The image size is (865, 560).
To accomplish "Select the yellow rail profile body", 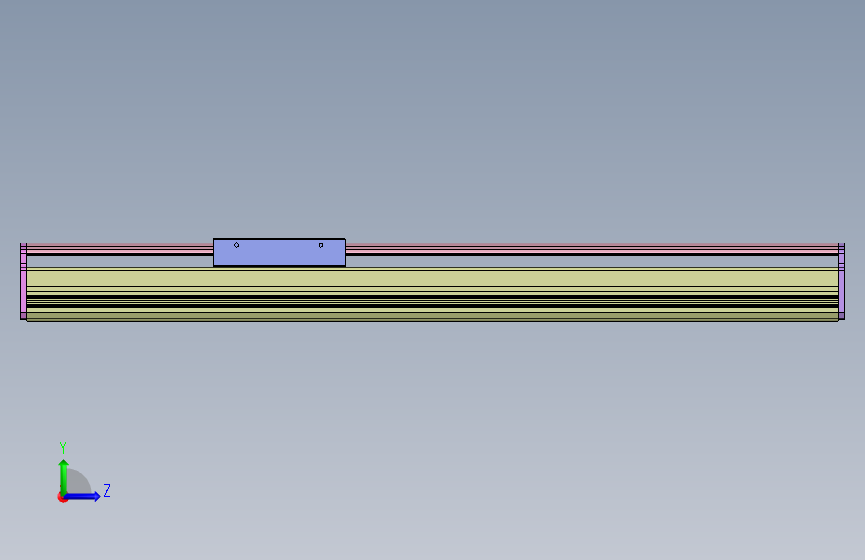I will pyautogui.click(x=433, y=294).
